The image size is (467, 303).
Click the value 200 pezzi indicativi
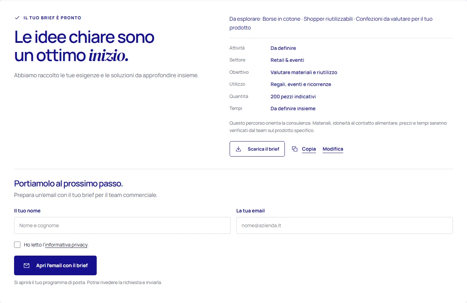coord(293,97)
